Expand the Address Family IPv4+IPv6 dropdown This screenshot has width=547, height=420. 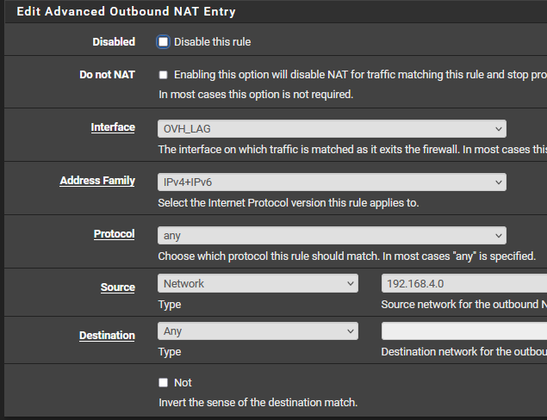click(332, 182)
